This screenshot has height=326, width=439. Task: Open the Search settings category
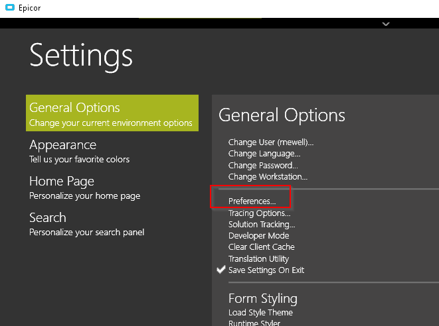point(86,225)
